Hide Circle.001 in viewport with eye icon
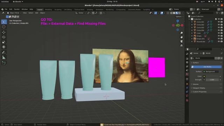Image resolution: width=224 pixels, height=126 pixels. 219,22
